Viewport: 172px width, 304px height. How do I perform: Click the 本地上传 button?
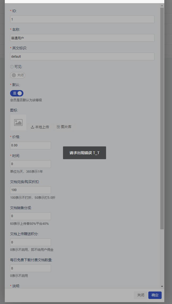pyautogui.click(x=40, y=127)
